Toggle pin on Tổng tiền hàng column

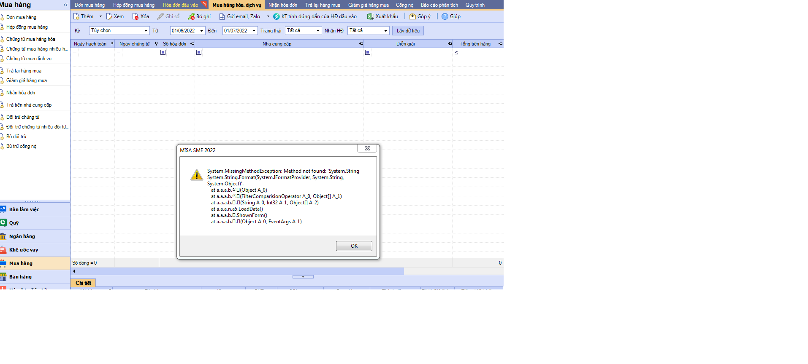pyautogui.click(x=501, y=44)
